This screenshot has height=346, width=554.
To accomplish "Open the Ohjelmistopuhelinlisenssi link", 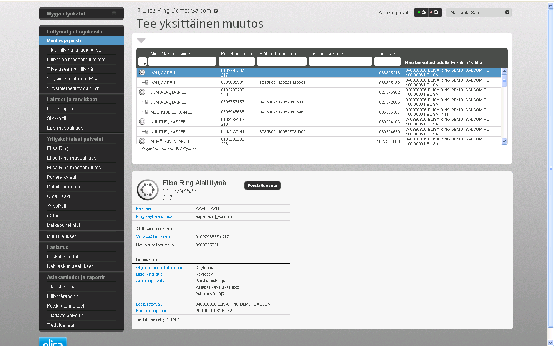I will [x=159, y=268].
